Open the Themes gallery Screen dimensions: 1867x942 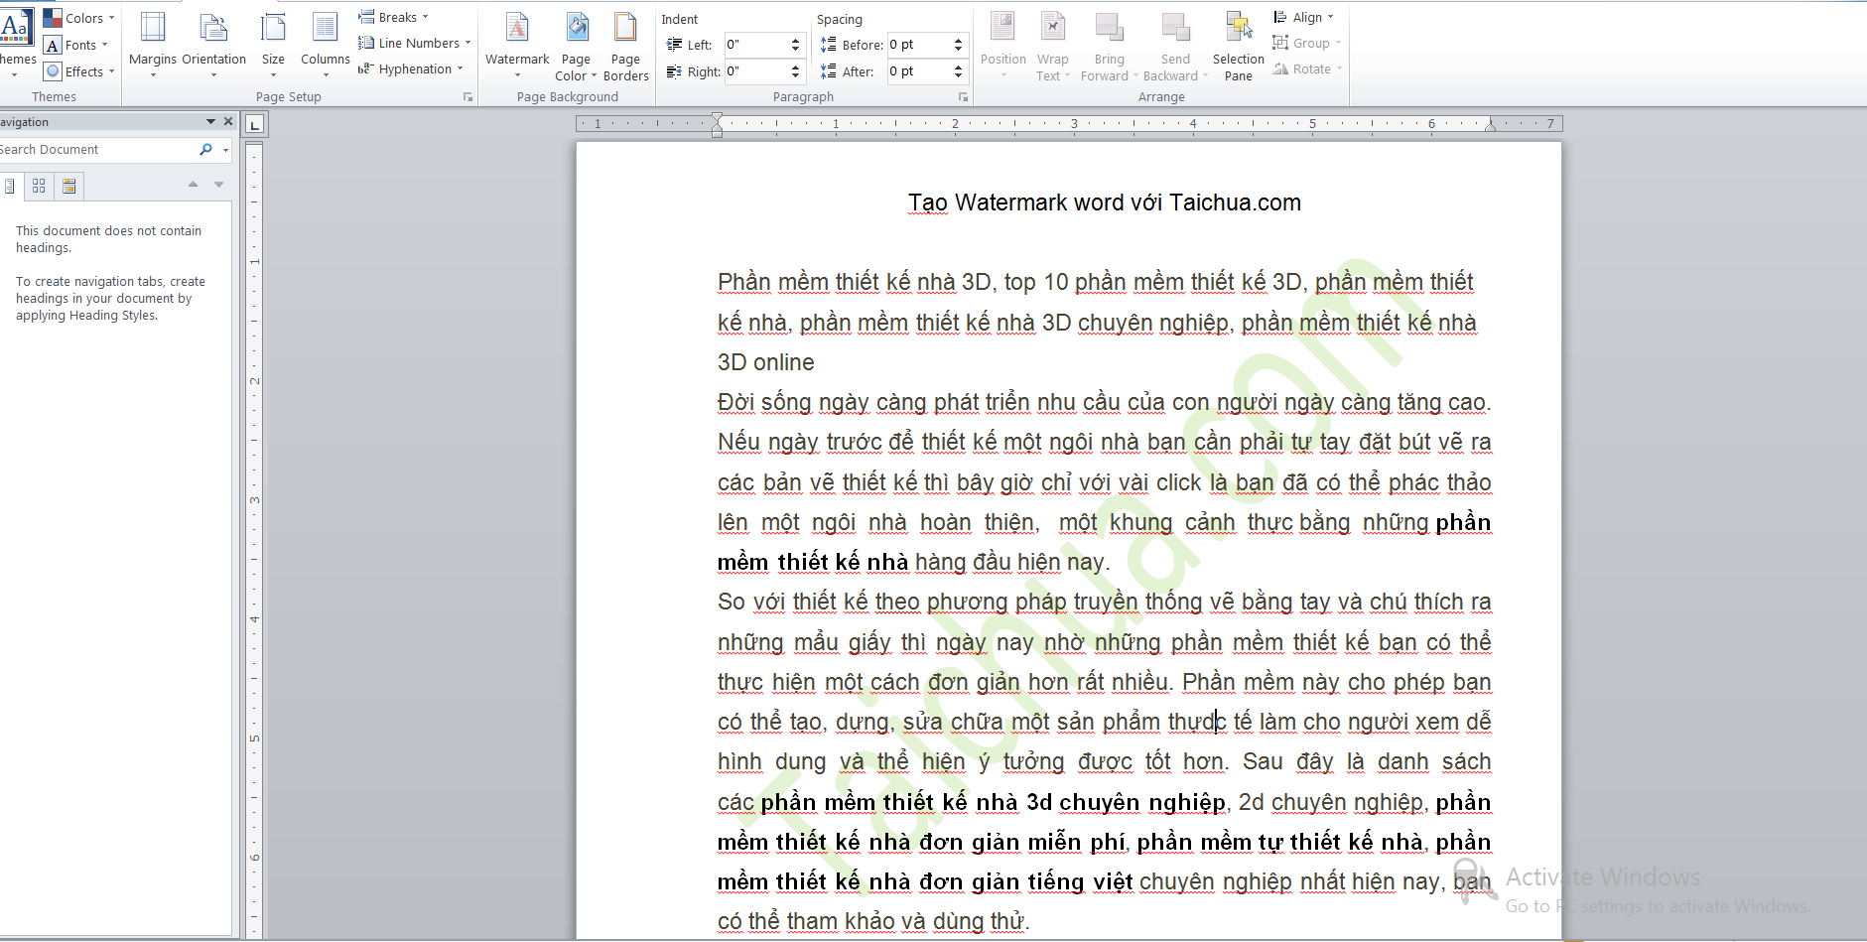(x=16, y=45)
